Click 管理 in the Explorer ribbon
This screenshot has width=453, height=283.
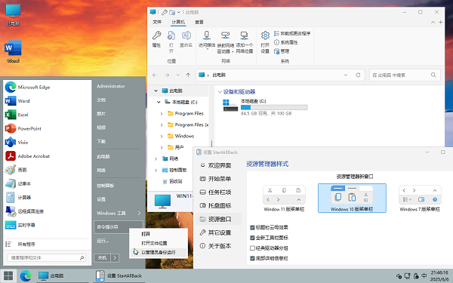282,51
